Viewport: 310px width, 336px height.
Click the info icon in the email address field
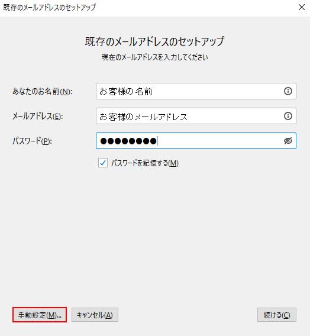point(288,116)
